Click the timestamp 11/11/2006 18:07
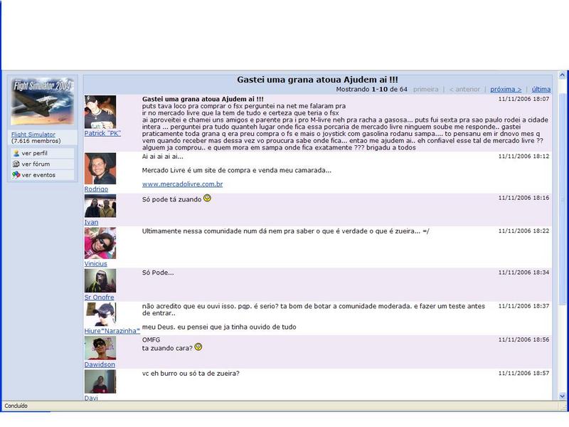The height and width of the screenshot is (427, 569). (x=523, y=99)
